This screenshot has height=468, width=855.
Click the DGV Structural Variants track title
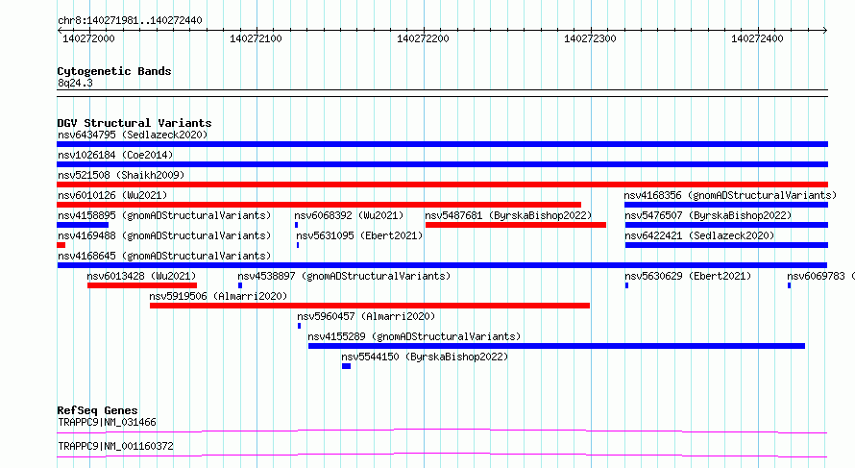pos(134,123)
